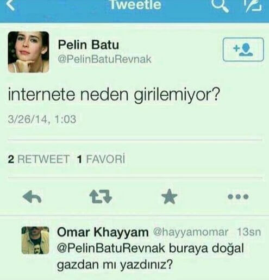The width and height of the screenshot is (269, 280).
Task: Open the Pelin Batu display name
Action: coord(89,45)
